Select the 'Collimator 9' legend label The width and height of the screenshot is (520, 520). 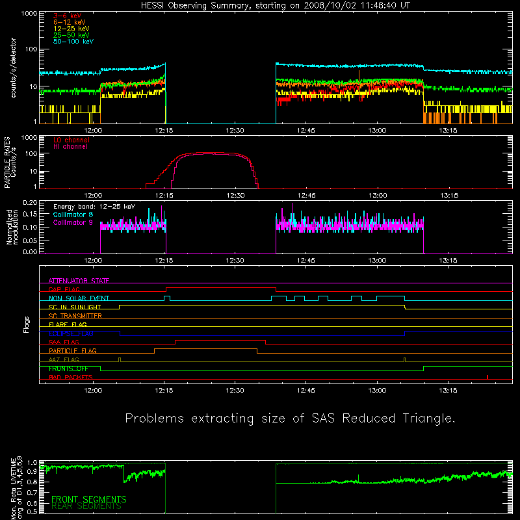73,222
